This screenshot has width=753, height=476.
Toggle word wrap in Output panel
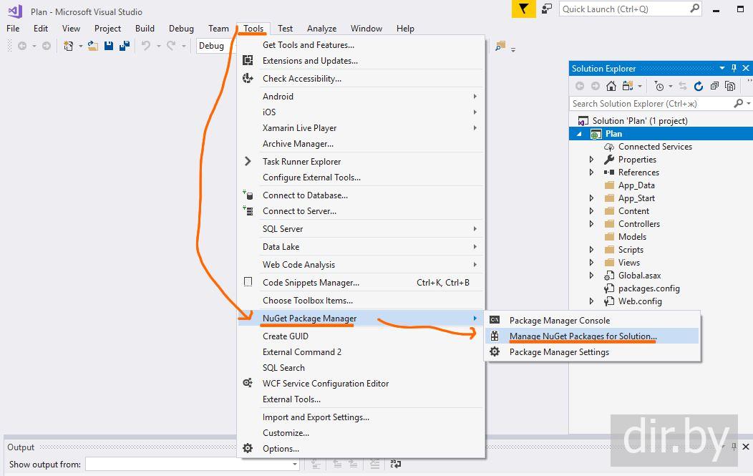click(396, 465)
